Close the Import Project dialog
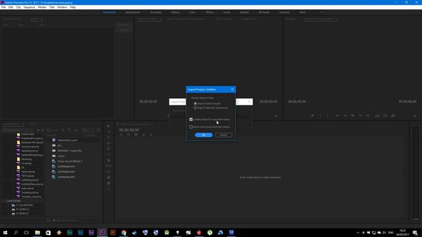This screenshot has width=422, height=237. [x=232, y=90]
